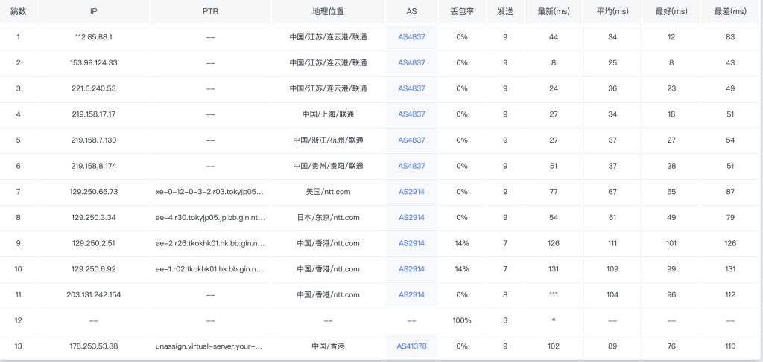Screen dimensions: 763x362
Task: Click PTR xe-0-12-0-3-2.r03.tokyjp05
Action: 210,192
